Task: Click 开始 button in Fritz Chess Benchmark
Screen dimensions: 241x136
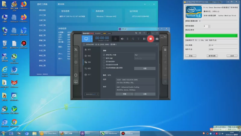Action: pos(190,56)
